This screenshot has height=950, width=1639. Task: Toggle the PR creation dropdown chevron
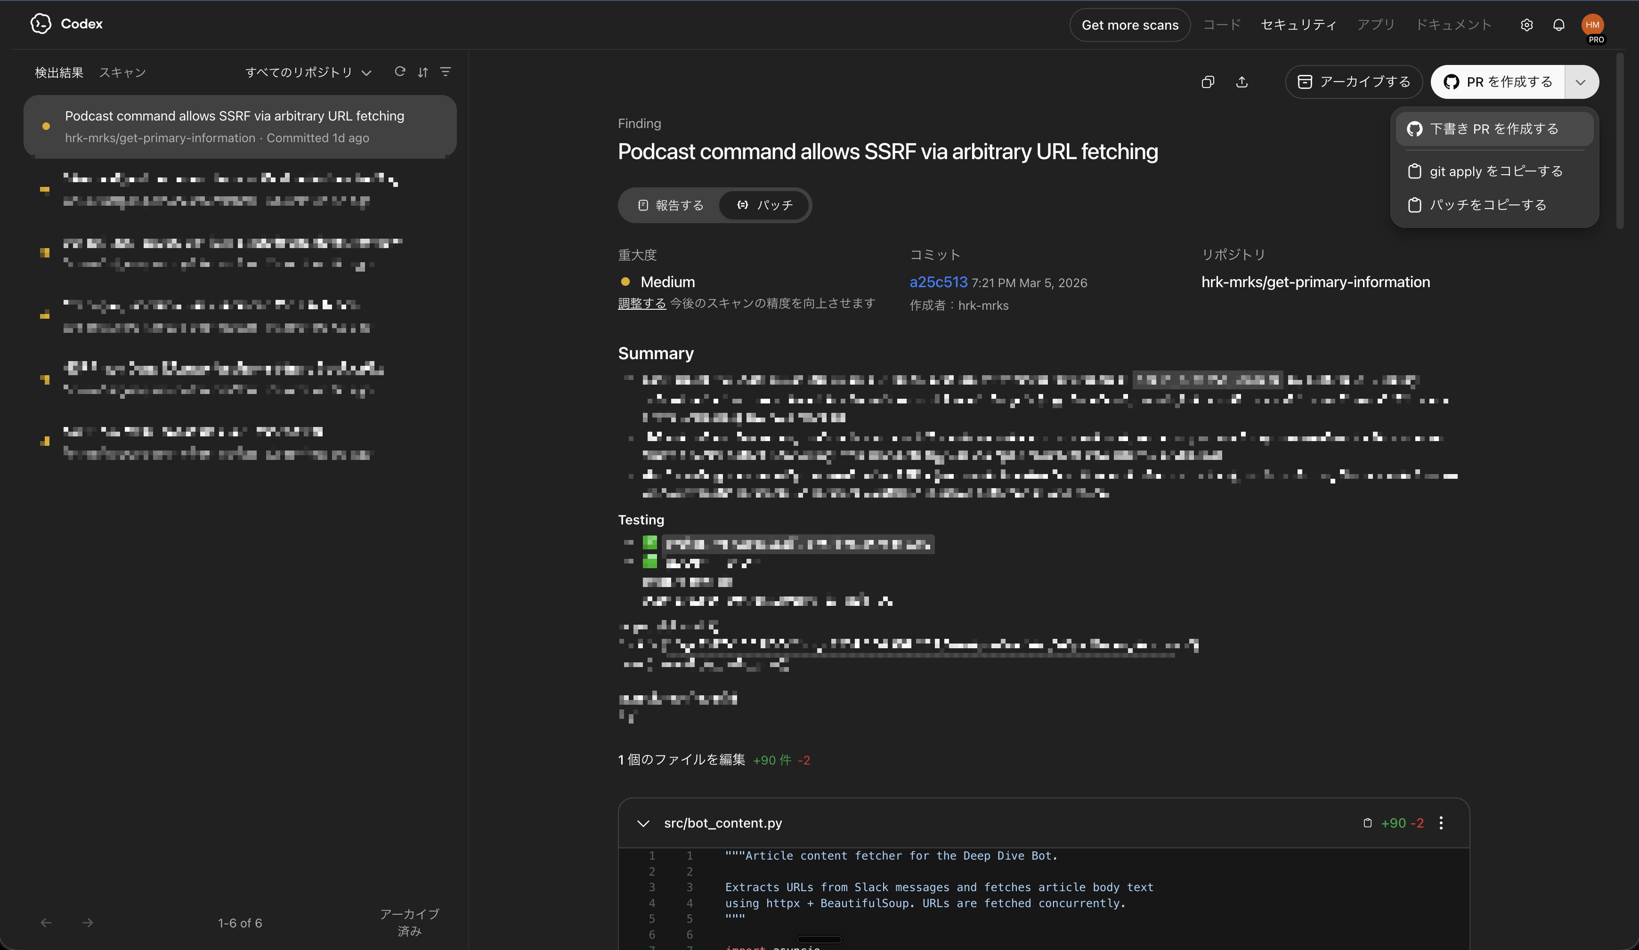pyautogui.click(x=1581, y=82)
